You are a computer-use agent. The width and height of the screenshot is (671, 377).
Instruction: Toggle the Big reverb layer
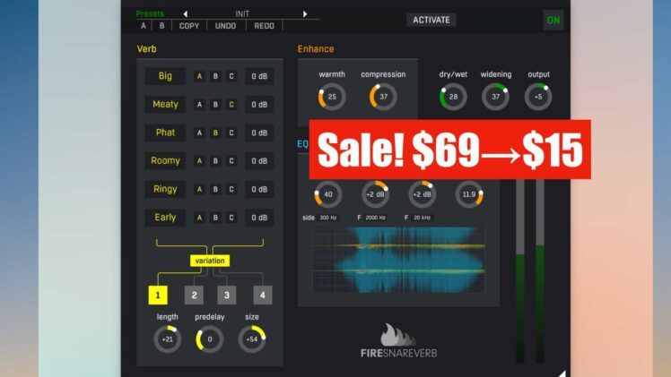click(165, 76)
